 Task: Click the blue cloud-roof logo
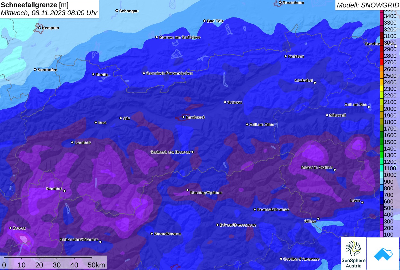(x=383, y=254)
